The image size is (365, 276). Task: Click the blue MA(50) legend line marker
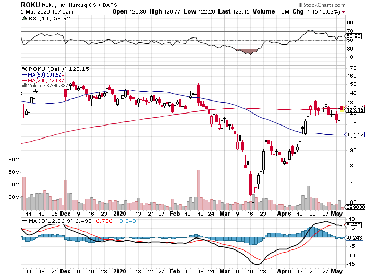coord(25,74)
